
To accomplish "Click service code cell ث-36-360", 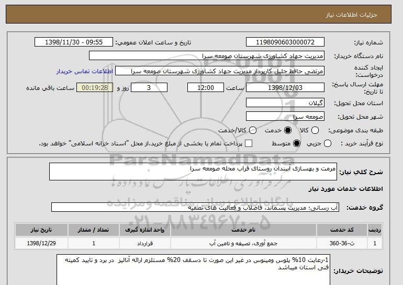I will [342, 243].
